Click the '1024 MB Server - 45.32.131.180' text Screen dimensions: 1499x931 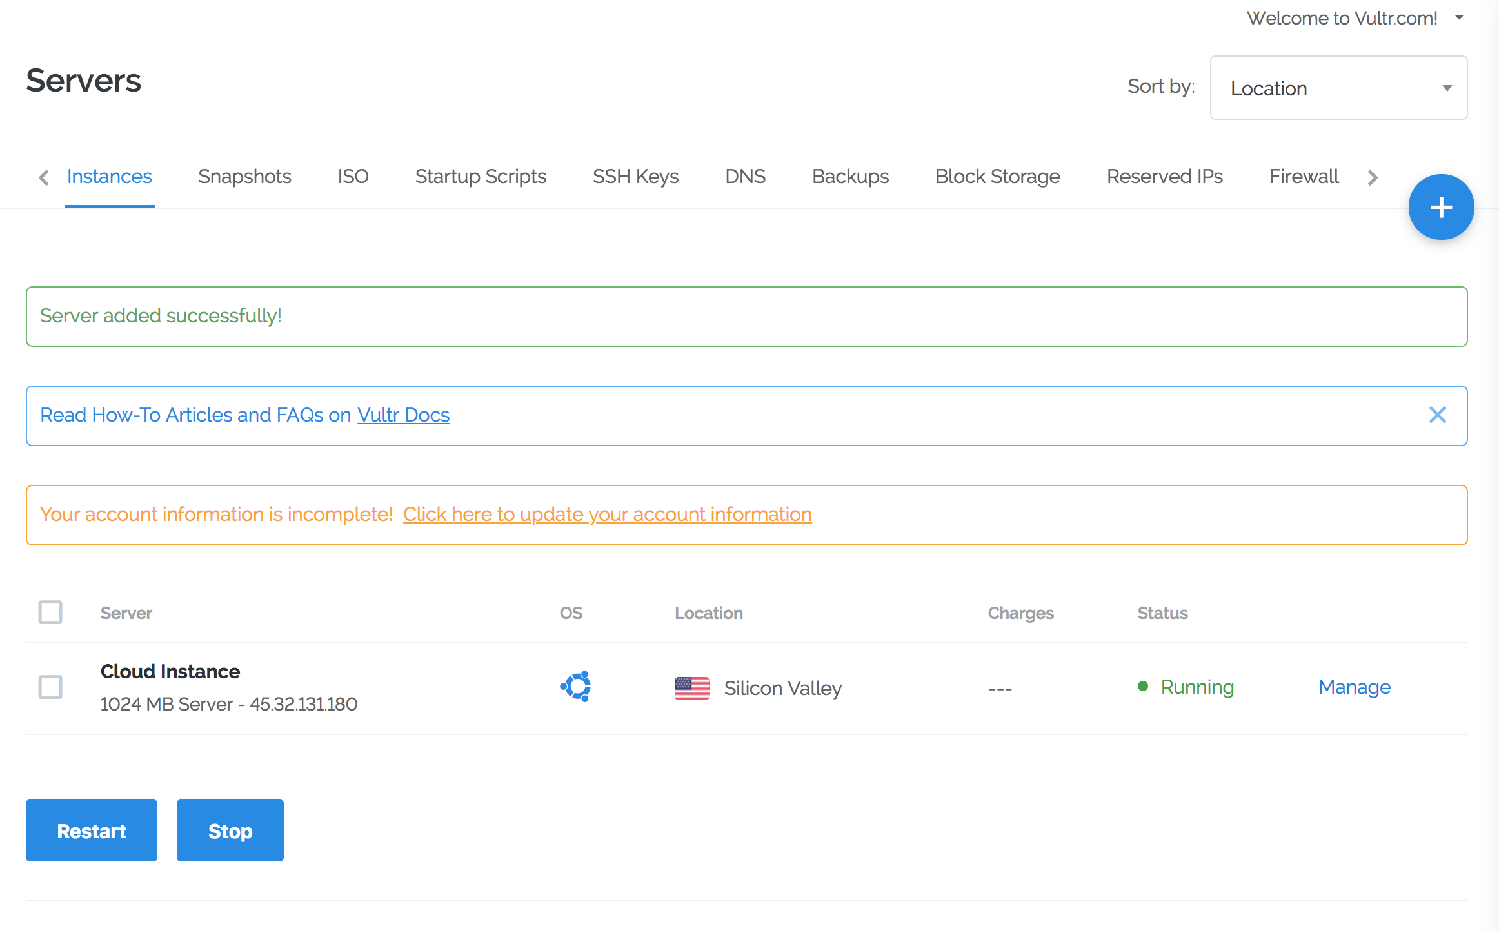tap(229, 704)
